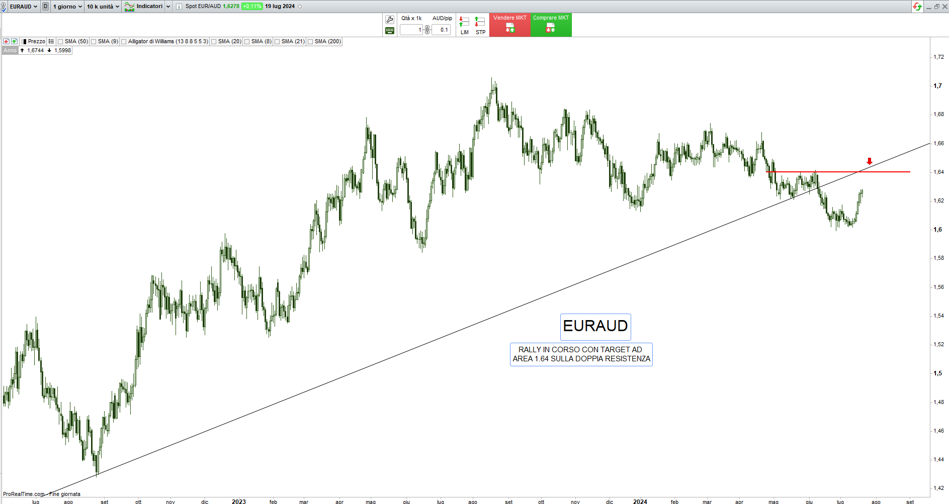Screen dimensions: 949x504
Task: Click the yearly high value 1,6744
Action: 36,50
